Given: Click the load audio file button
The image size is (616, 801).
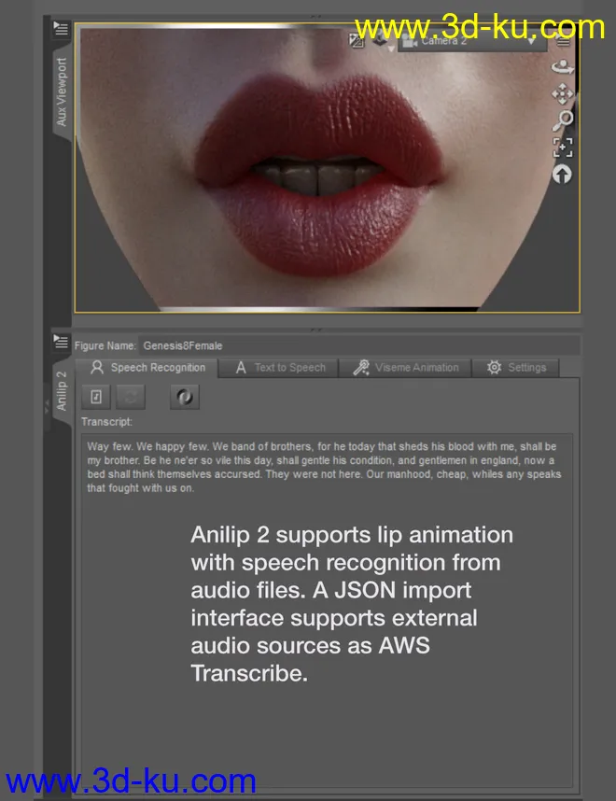Looking at the screenshot, I should click(x=96, y=397).
